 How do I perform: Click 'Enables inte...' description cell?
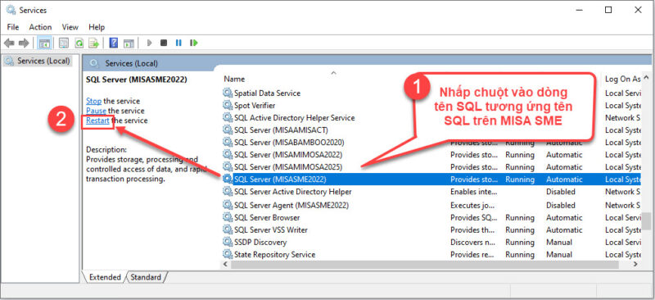tap(474, 192)
